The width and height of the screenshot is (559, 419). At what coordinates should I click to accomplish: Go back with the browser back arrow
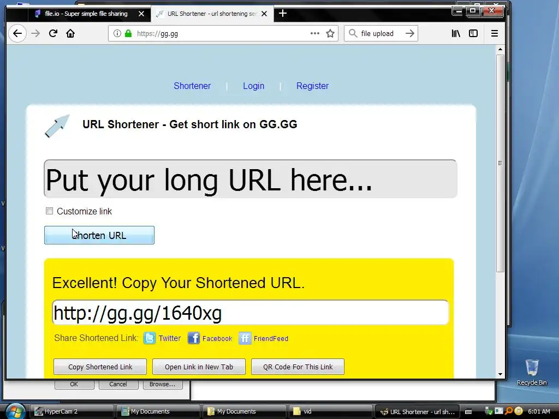17,33
